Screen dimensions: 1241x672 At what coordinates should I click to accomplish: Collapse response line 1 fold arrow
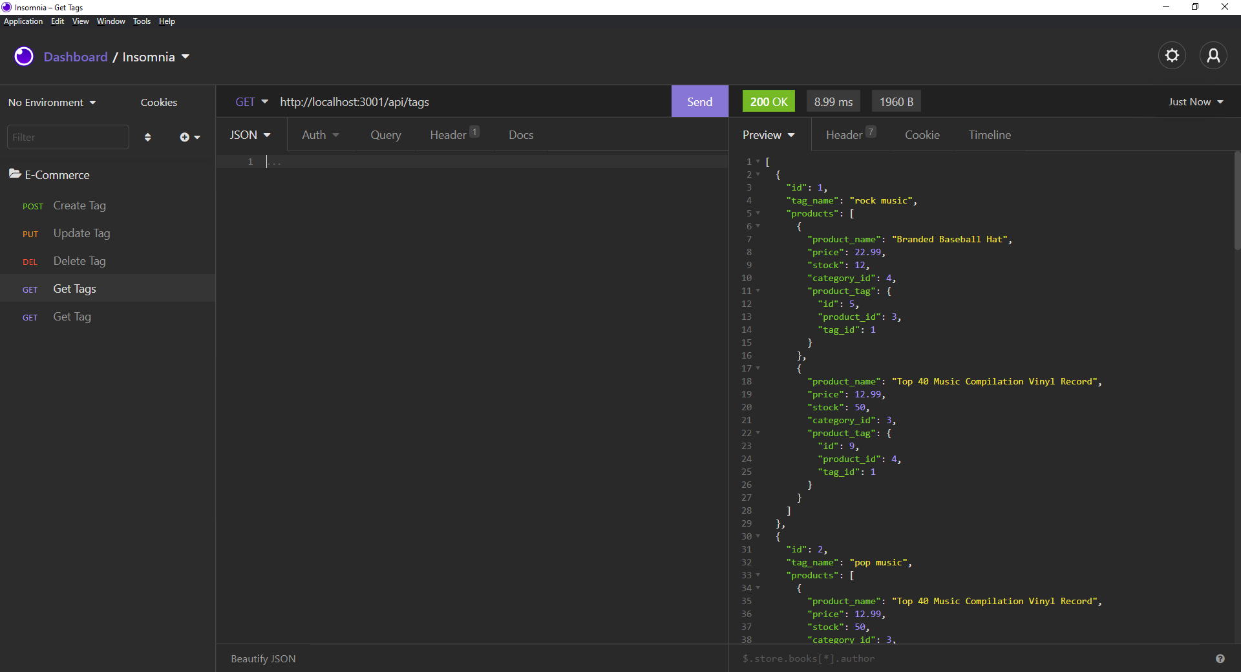pyautogui.click(x=758, y=162)
